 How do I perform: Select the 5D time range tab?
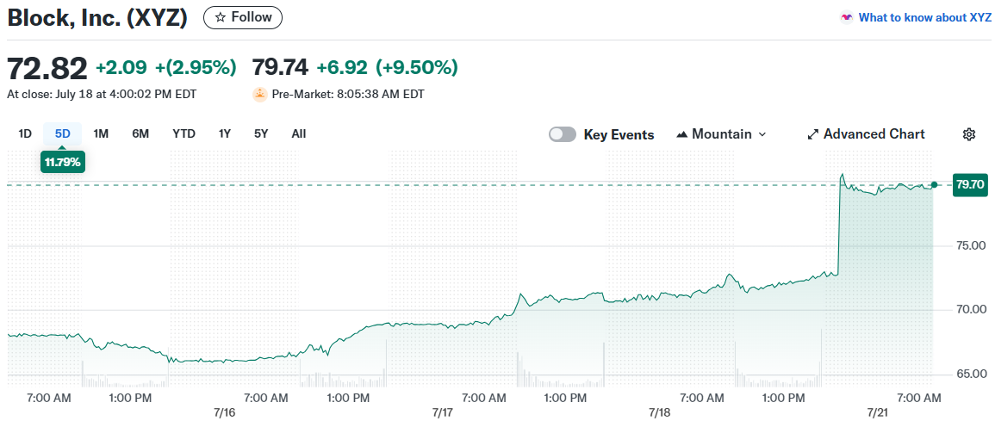pyautogui.click(x=63, y=133)
